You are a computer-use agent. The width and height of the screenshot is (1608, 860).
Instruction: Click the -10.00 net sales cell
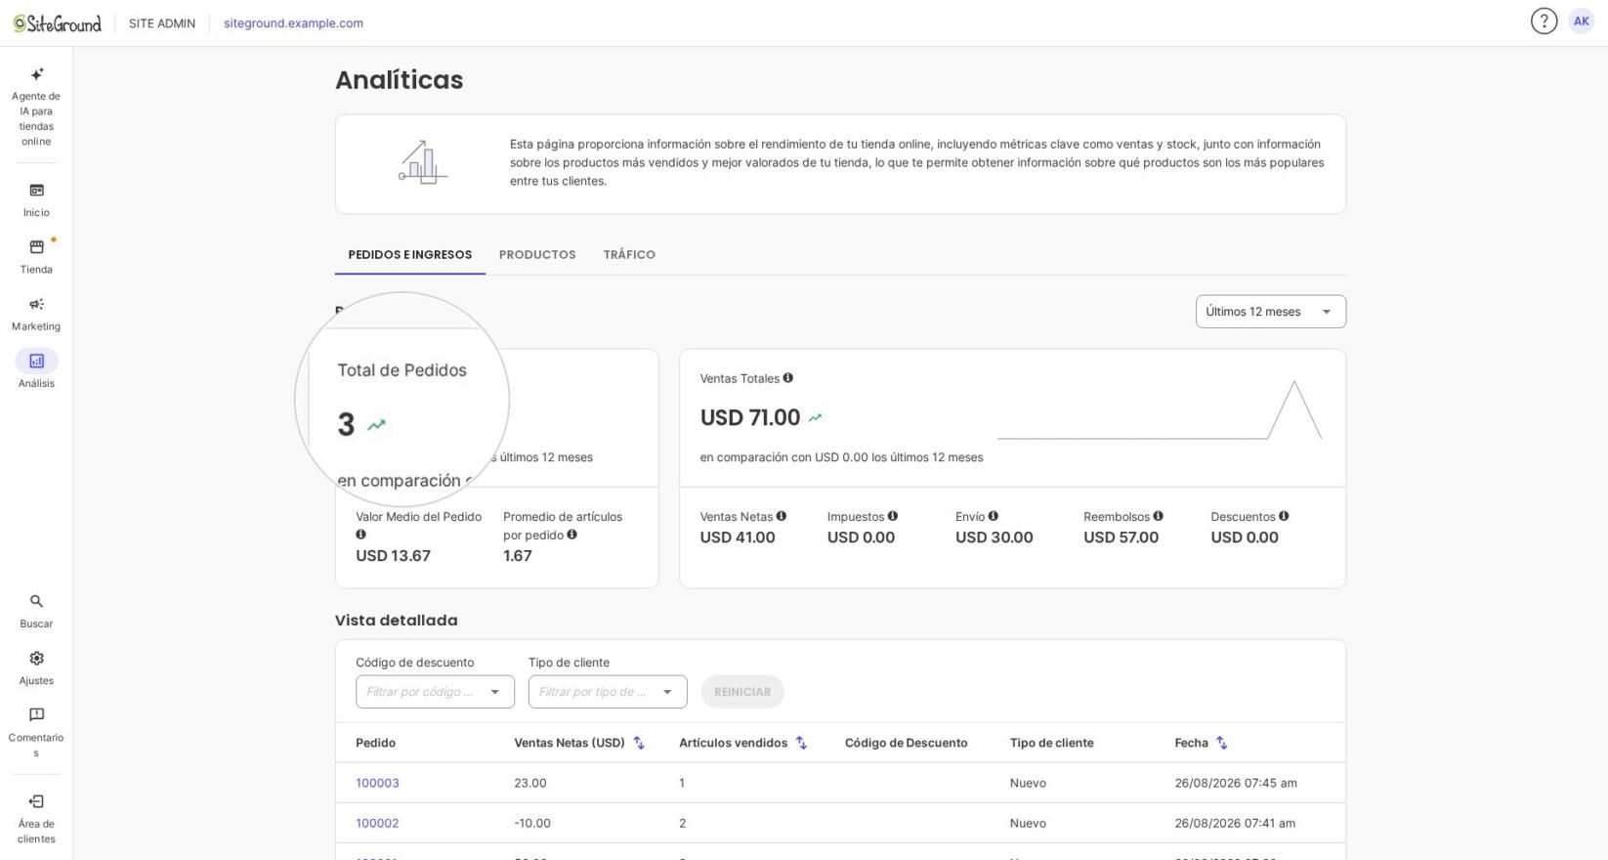tap(532, 823)
